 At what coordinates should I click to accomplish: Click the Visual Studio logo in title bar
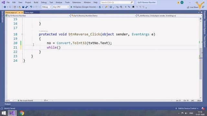pos(3,2)
